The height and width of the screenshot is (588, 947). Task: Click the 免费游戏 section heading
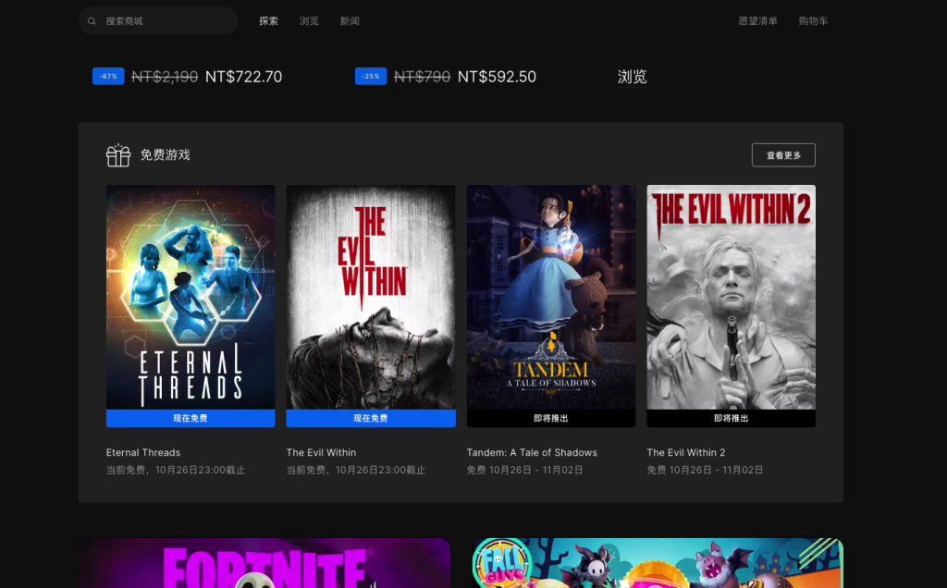(x=165, y=155)
